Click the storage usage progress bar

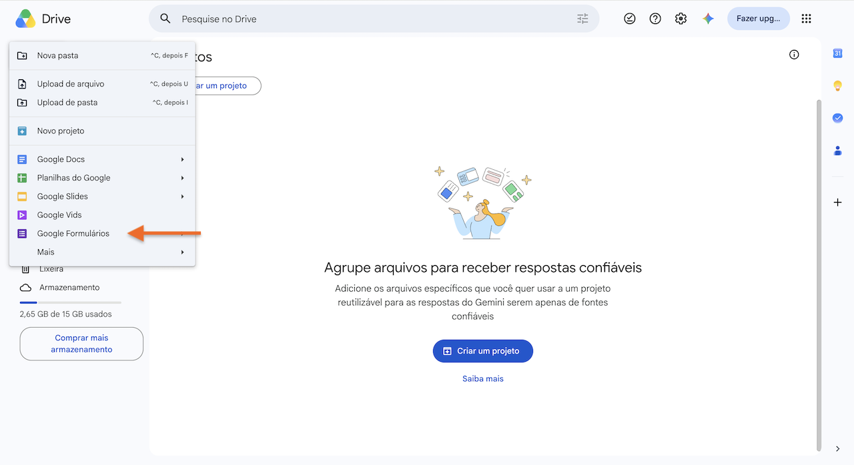pos(71,302)
